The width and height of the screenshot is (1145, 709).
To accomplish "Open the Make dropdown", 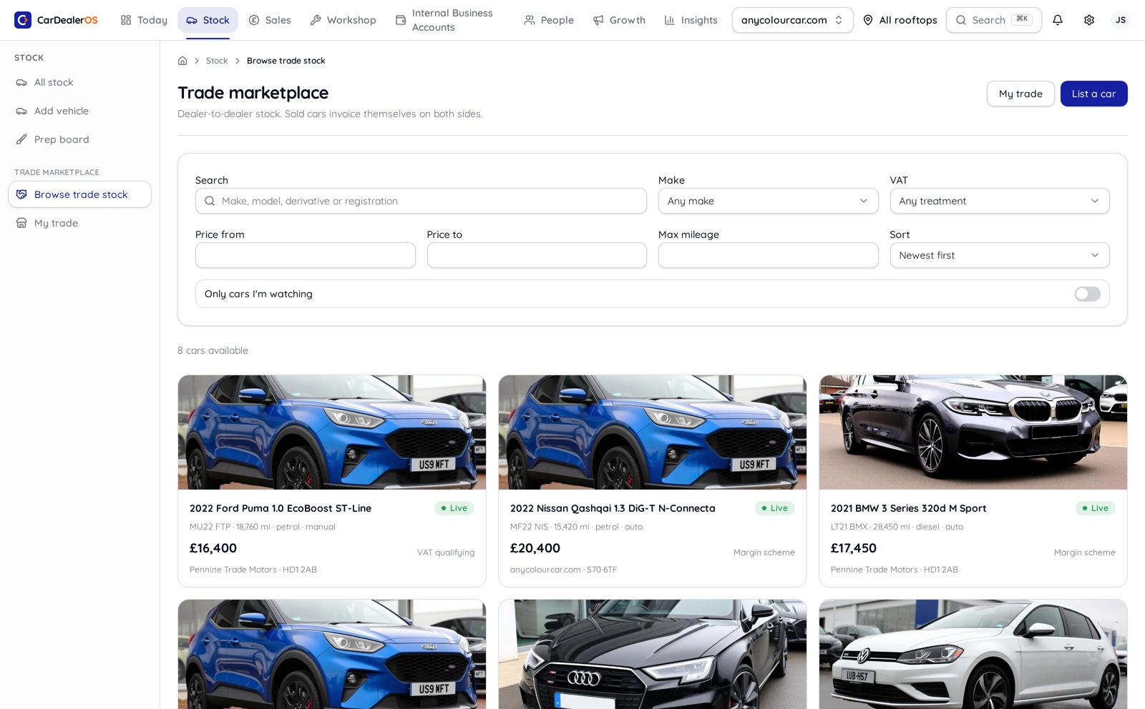I will pos(768,201).
